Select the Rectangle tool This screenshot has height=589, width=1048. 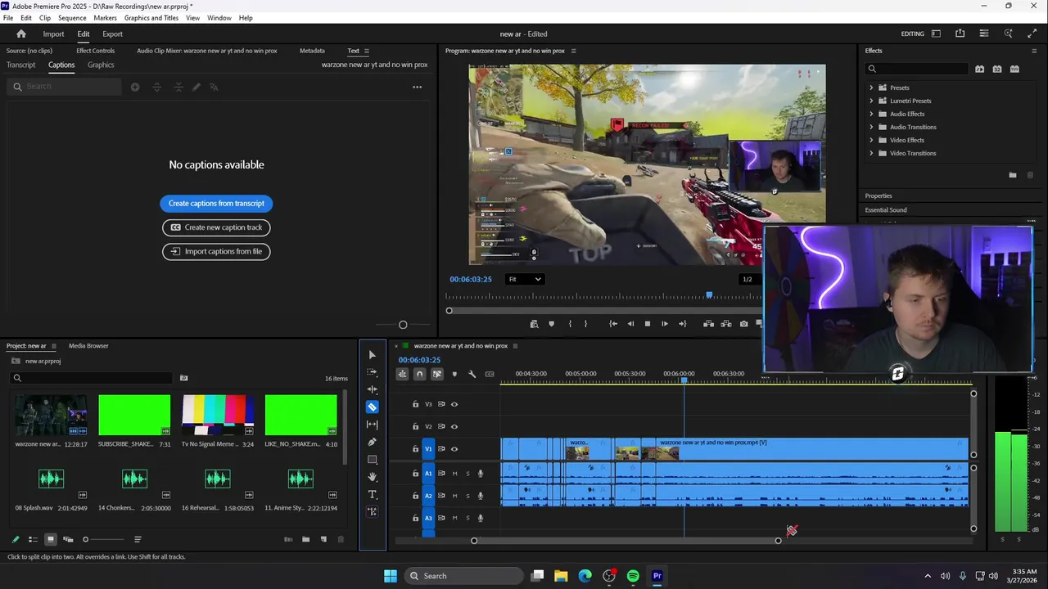click(x=373, y=460)
